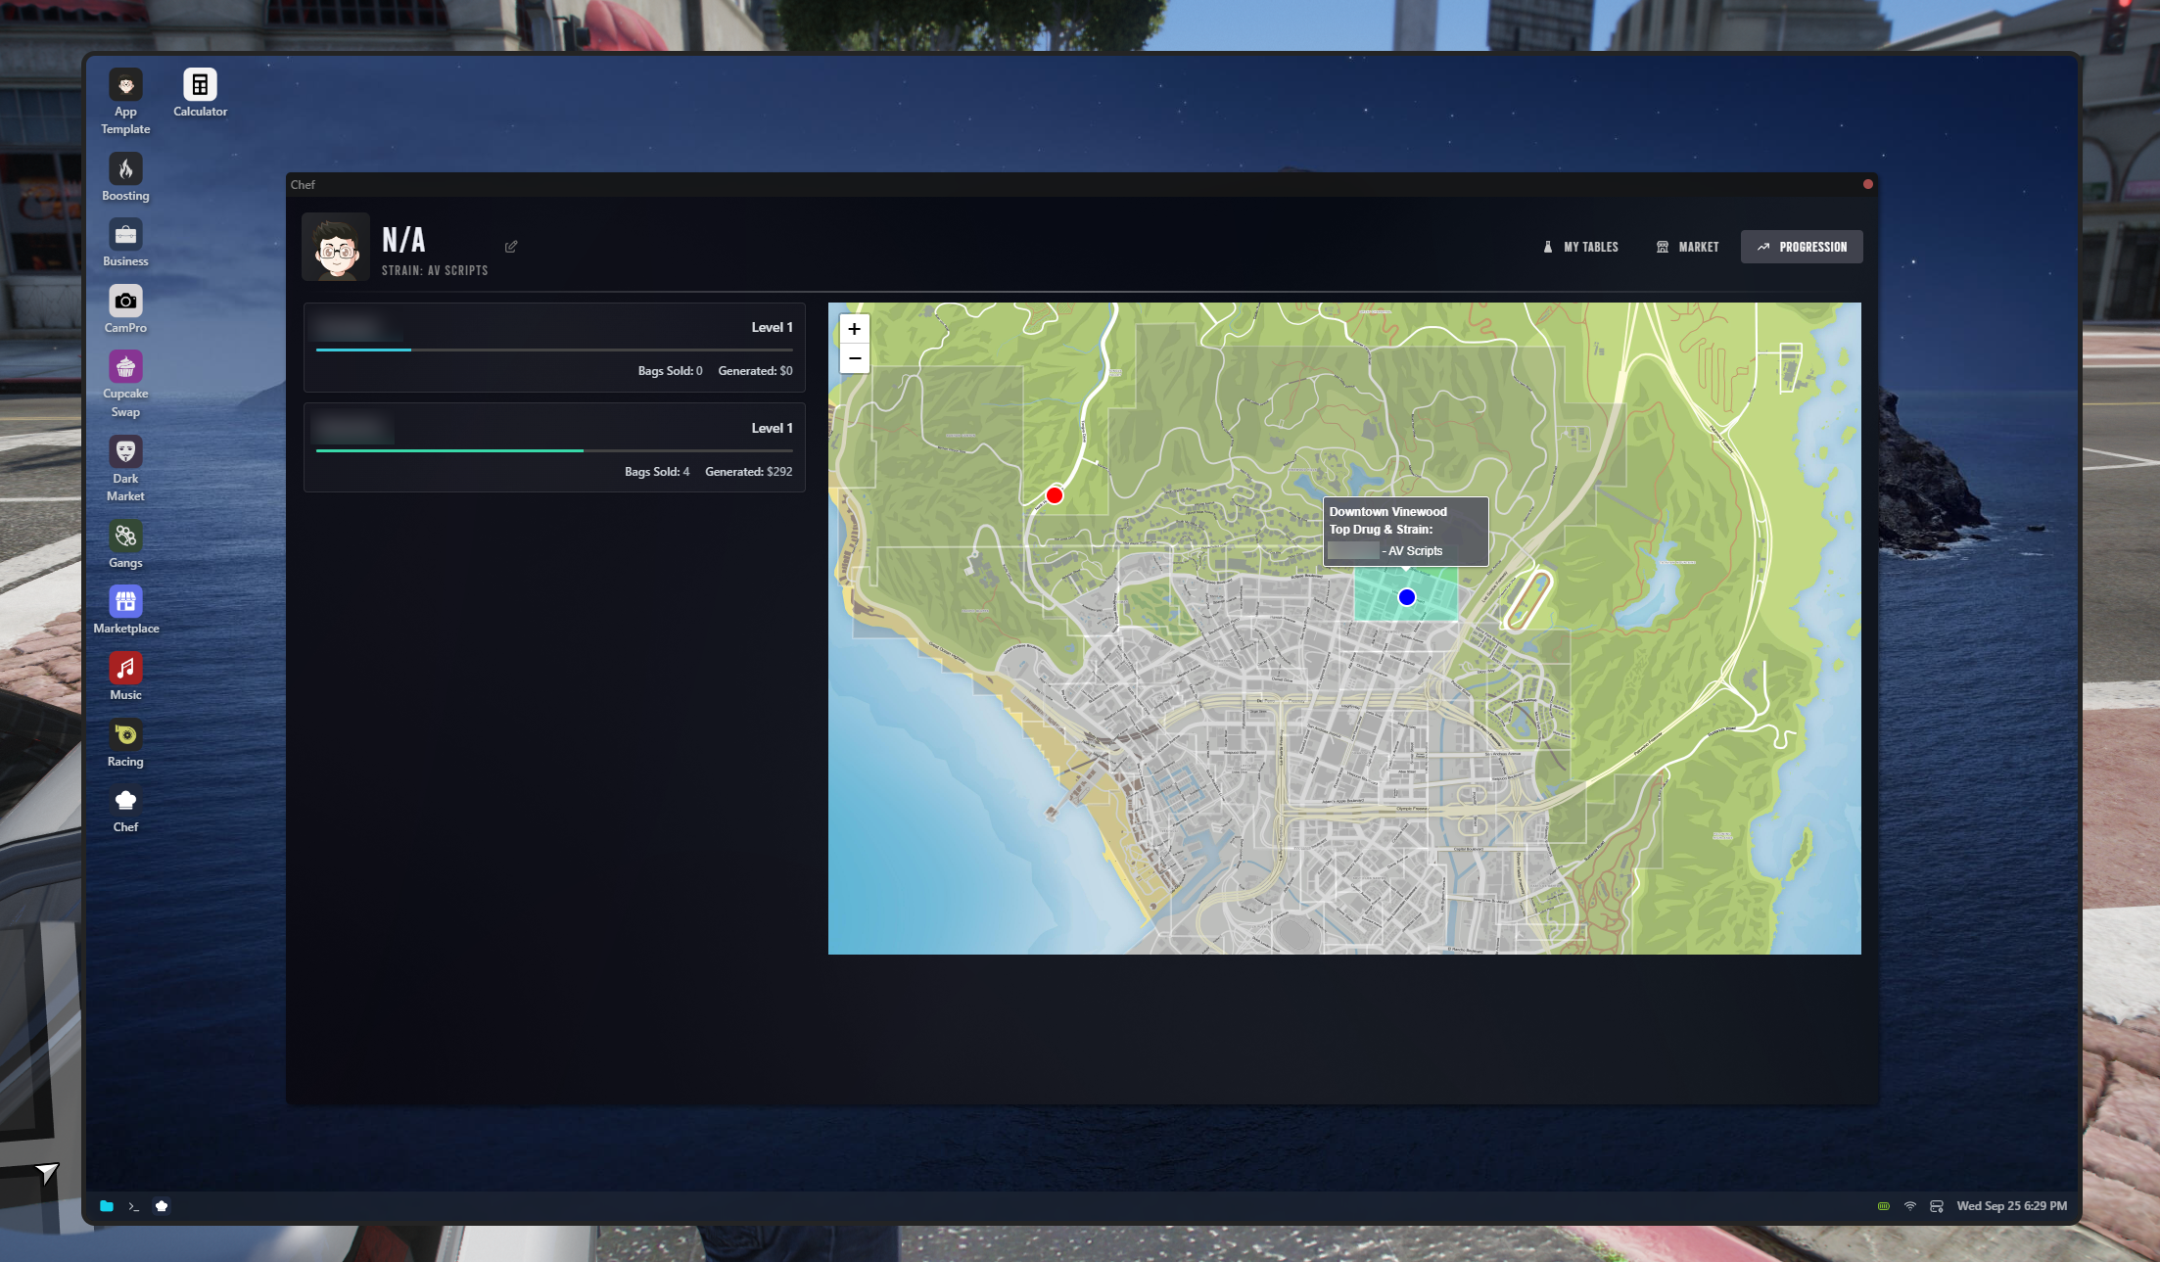Launch the Racing app
The width and height of the screenshot is (2160, 1262).
click(x=125, y=735)
